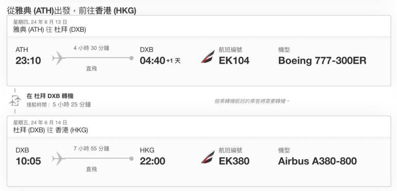Image resolution: width=397 pixels, height=191 pixels.
Task: Click the transfer planes icon at Dubai
Action: [15, 101]
